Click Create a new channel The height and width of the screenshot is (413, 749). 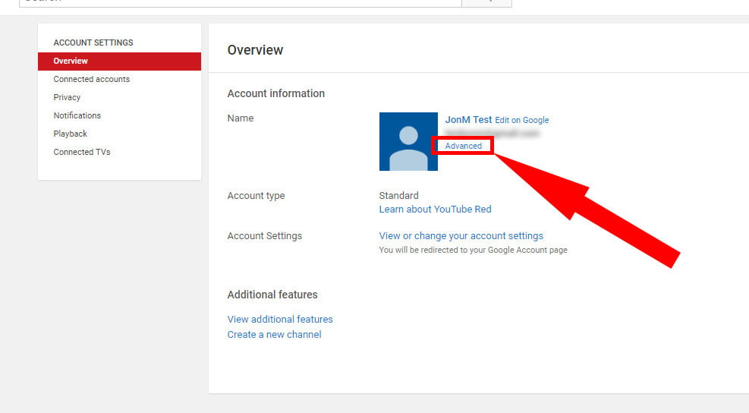click(274, 335)
